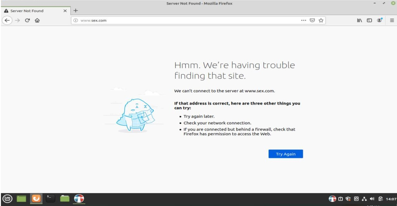397x206 pixels.
Task: Open page actions three-dot menu
Action: (x=304, y=20)
